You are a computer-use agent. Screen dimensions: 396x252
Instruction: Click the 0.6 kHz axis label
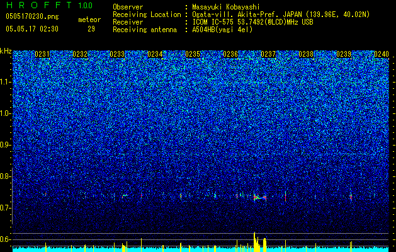point(6,239)
